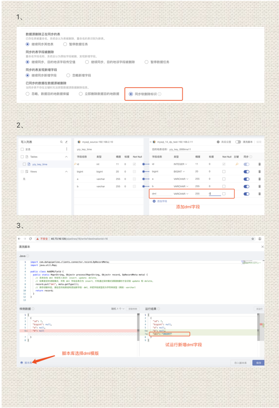This screenshot has height=408, width=279.
Task: Click the mysql_source database icon
Action: (79, 142)
